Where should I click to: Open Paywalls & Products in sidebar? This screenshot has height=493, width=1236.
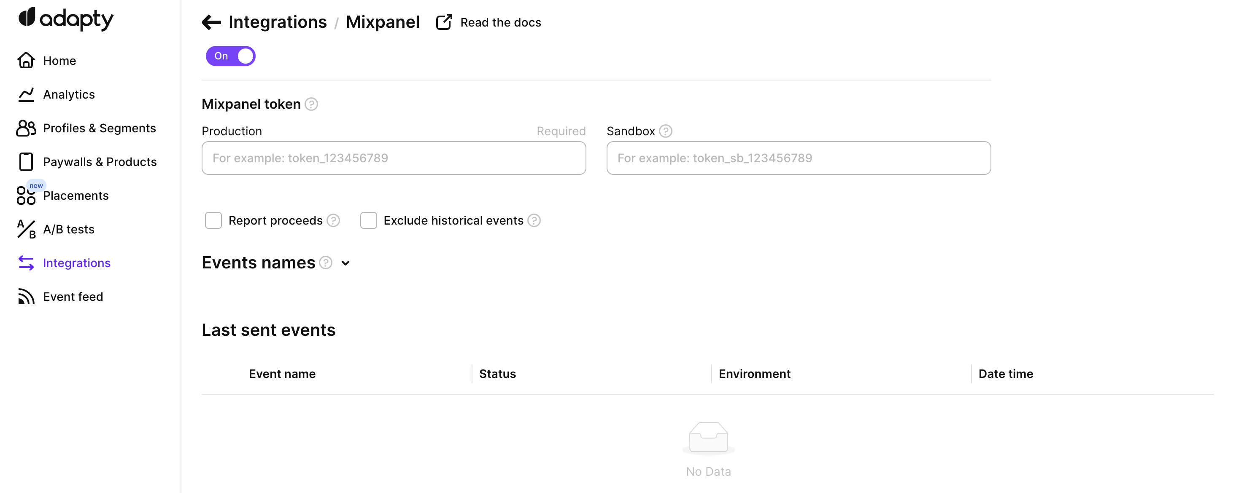pyautogui.click(x=99, y=162)
